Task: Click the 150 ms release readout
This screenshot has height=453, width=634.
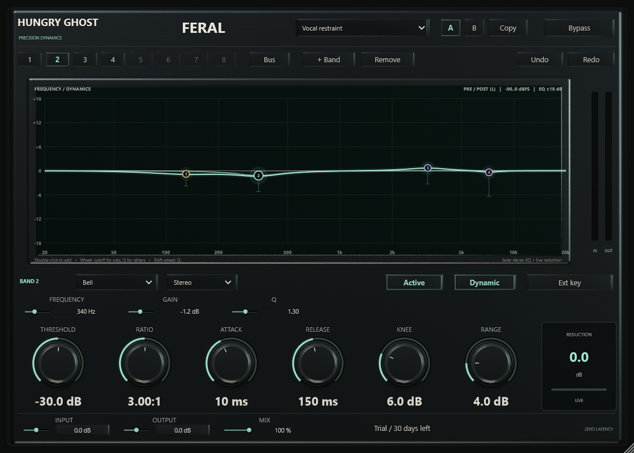Action: (318, 401)
